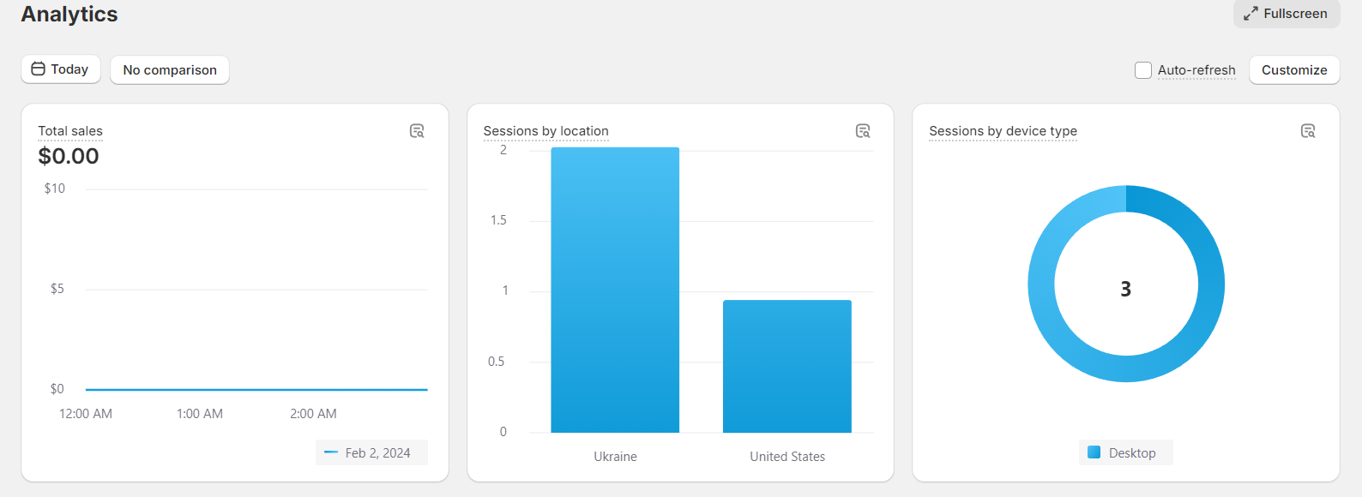Open the Today date range picker
Screen dimensions: 1362x497
(61, 69)
